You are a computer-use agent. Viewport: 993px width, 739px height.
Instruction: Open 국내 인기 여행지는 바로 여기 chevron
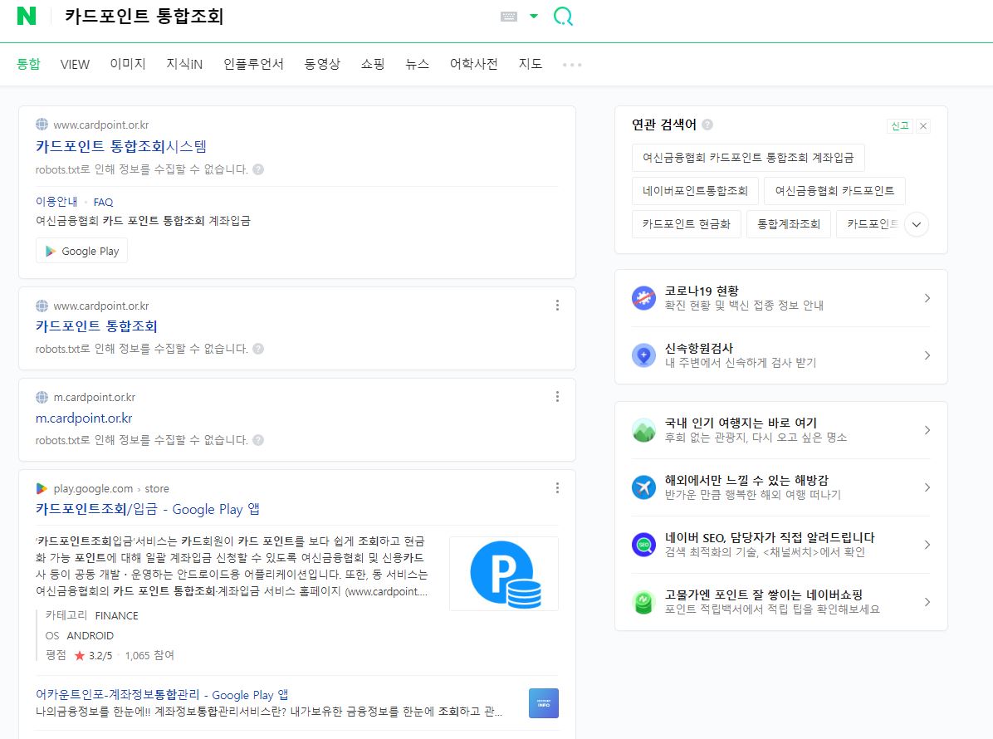927,430
